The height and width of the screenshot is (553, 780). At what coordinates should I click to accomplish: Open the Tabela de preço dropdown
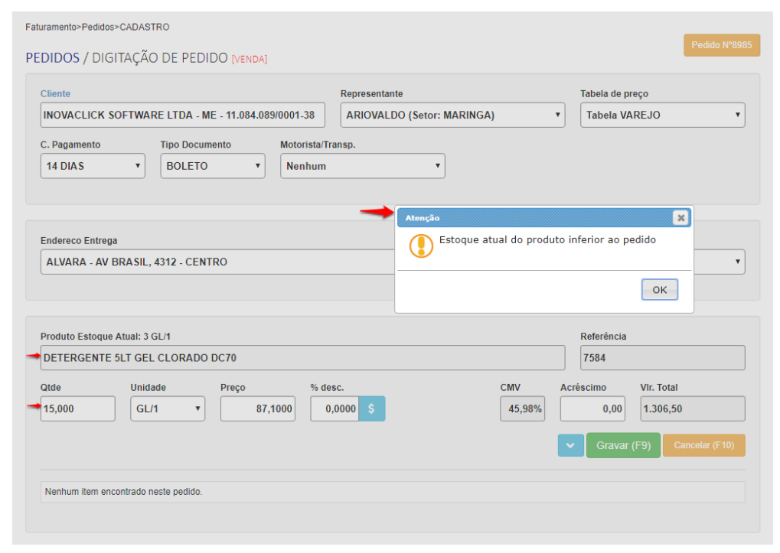tap(662, 115)
